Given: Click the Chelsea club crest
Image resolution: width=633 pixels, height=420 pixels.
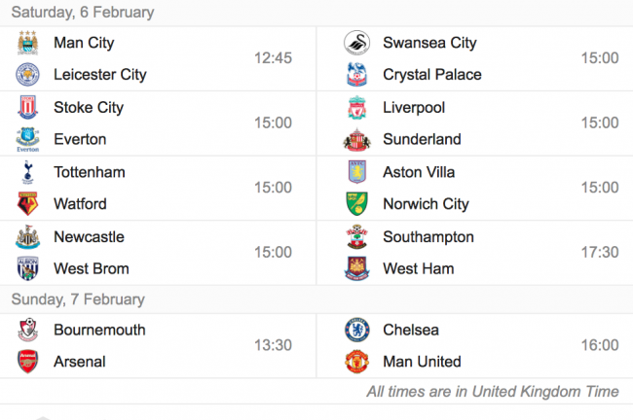Looking at the screenshot, I should pyautogui.click(x=356, y=330).
